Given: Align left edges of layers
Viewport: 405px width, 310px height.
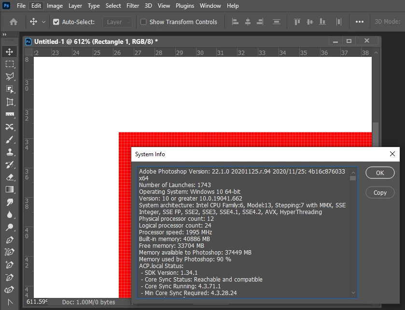Looking at the screenshot, I should (235, 22).
